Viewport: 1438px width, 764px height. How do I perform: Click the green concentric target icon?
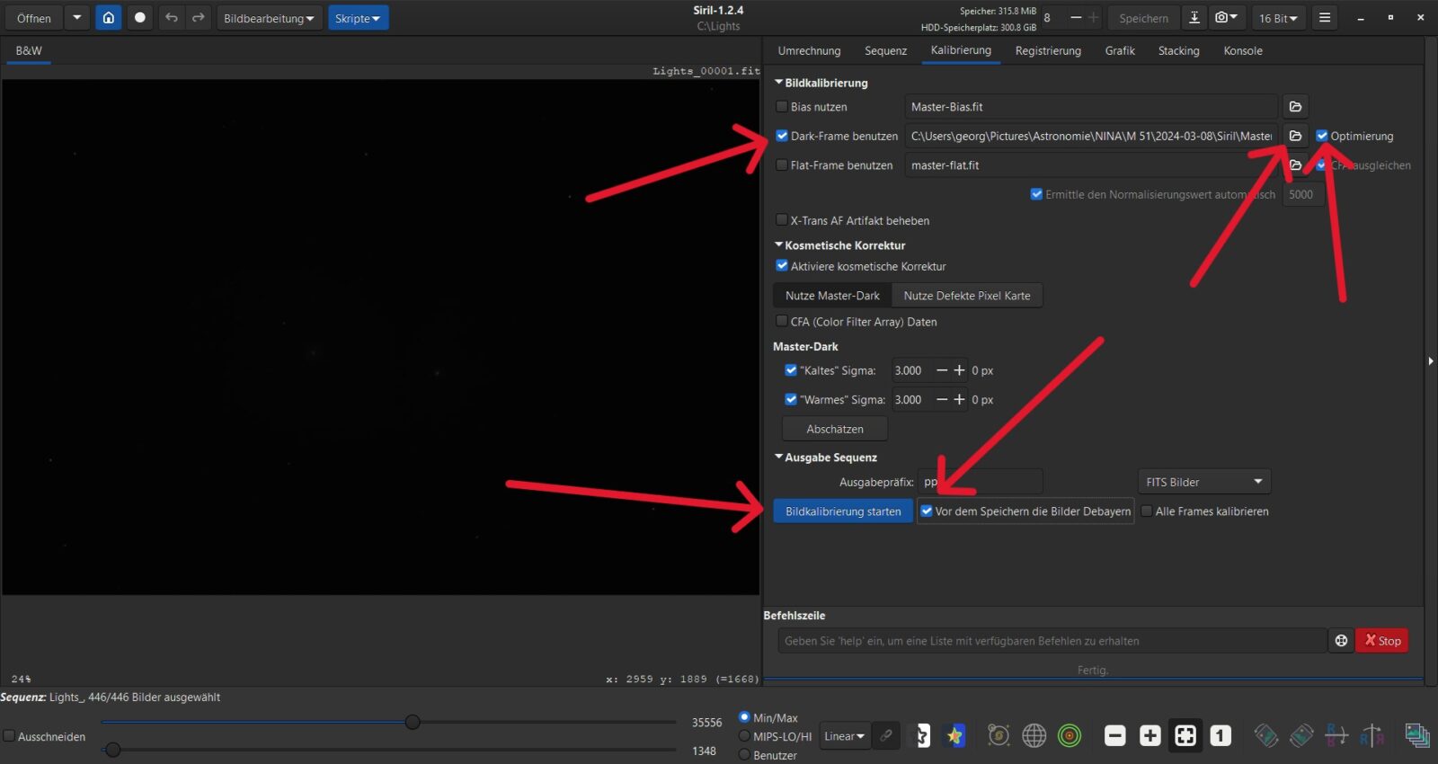[x=1070, y=736]
